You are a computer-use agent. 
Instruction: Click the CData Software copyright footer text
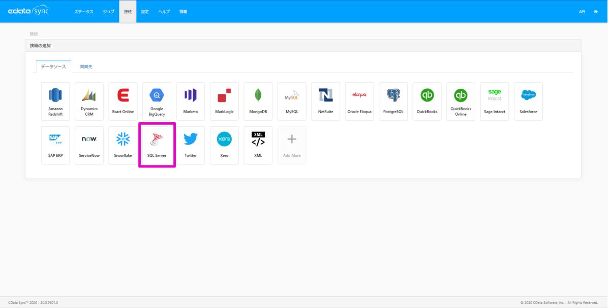[x=559, y=302]
